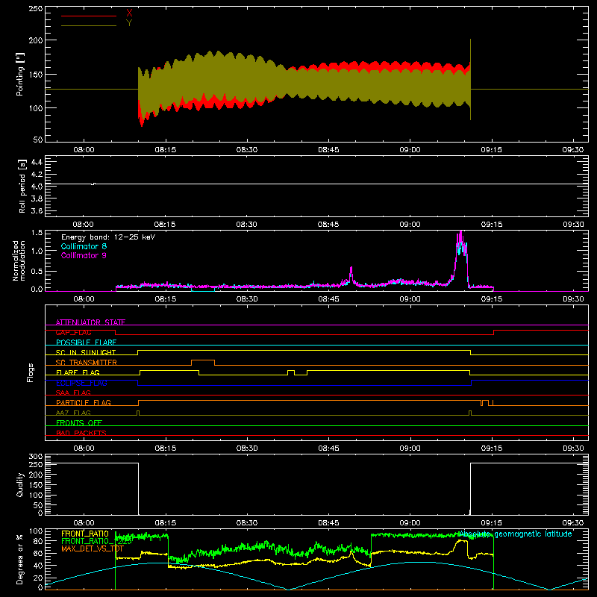Click the red legend line for X

(x=89, y=16)
